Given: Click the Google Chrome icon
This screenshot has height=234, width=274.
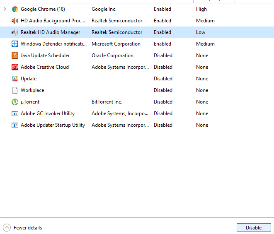Looking at the screenshot, I should 15,9.
